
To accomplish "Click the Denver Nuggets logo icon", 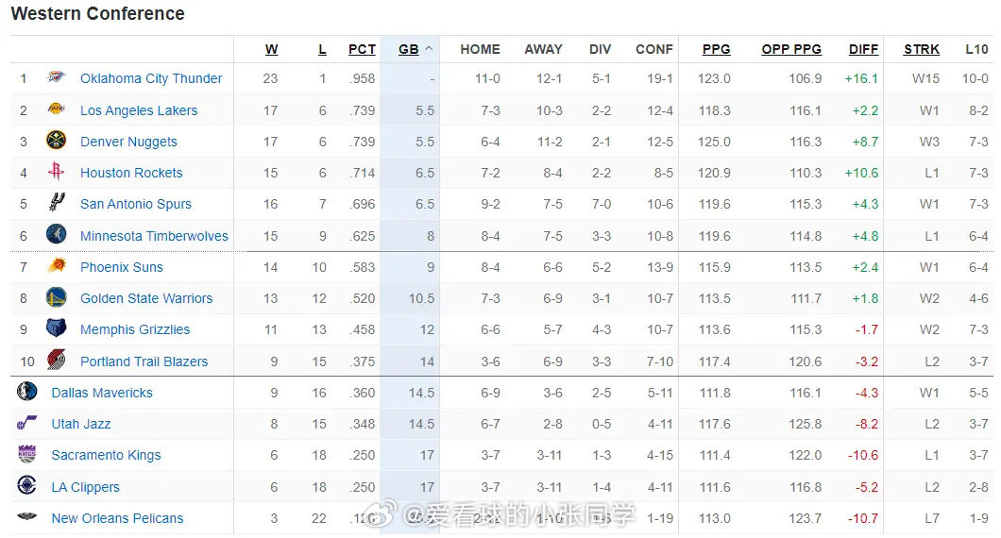I will coord(56,140).
